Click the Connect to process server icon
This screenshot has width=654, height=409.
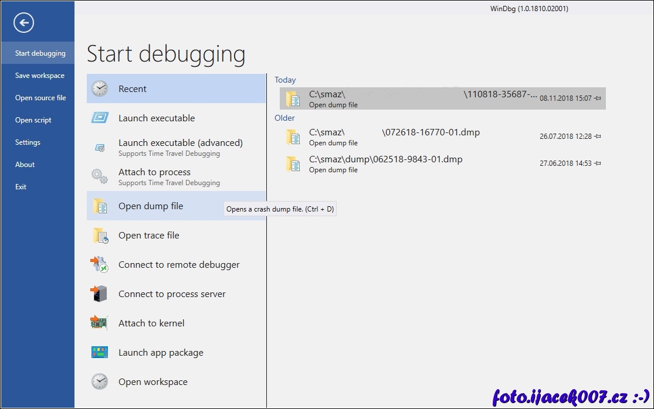100,294
